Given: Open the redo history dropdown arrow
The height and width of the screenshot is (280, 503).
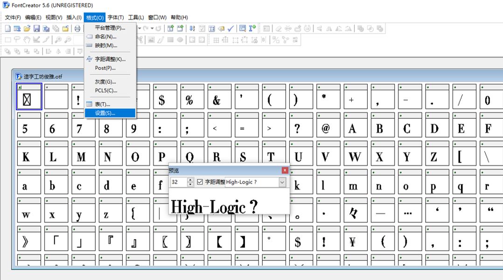Looking at the screenshot, I should pos(152,28).
